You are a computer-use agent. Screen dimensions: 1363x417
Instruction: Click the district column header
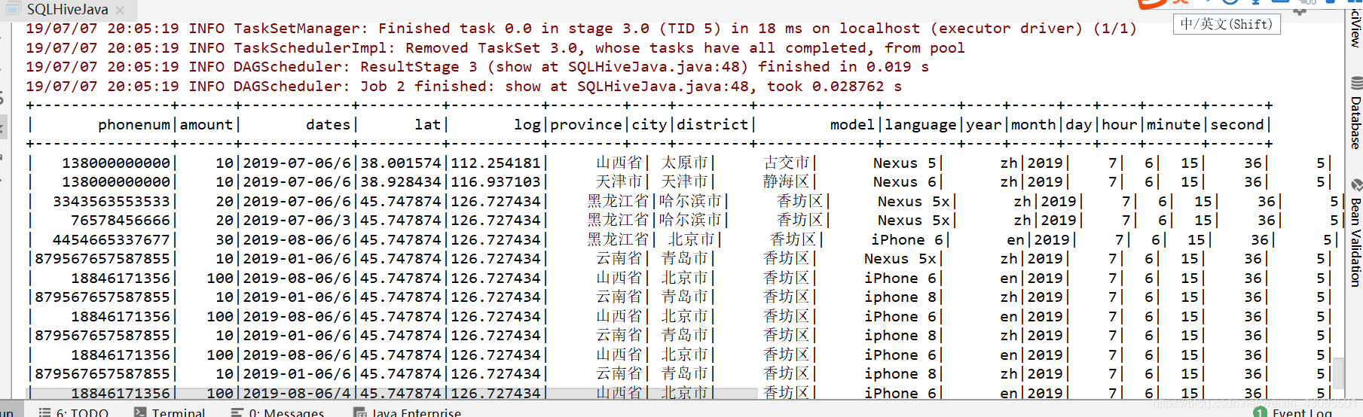click(x=713, y=125)
